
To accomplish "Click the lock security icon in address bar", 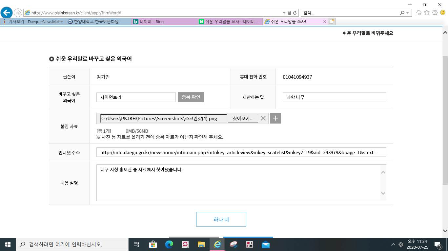I will (290, 13).
